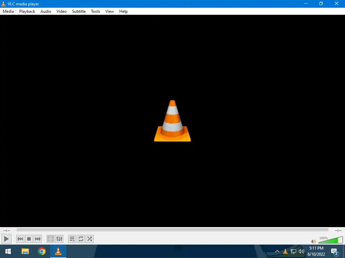
Task: Toggle loop repeat mode
Action: point(81,239)
